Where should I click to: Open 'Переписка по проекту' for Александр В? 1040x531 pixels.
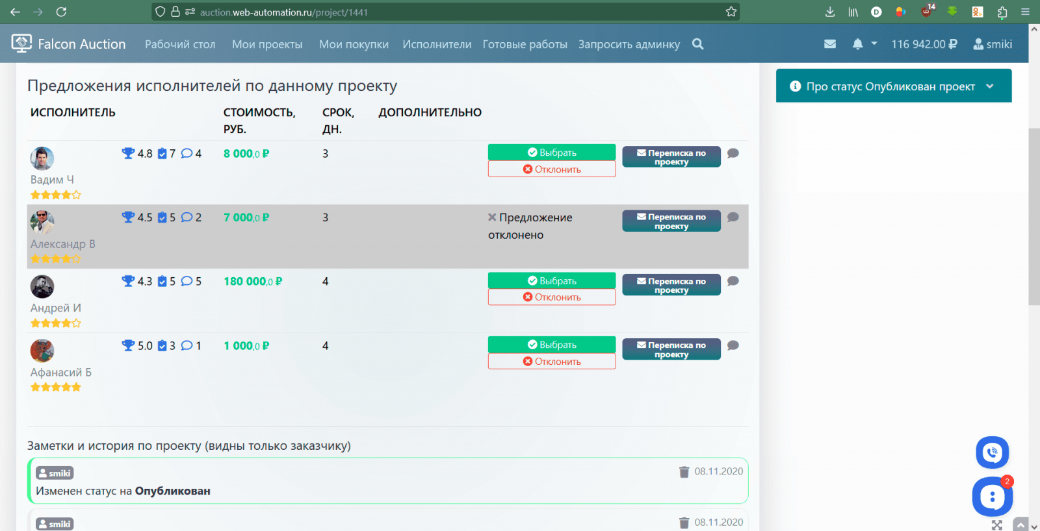tap(671, 221)
